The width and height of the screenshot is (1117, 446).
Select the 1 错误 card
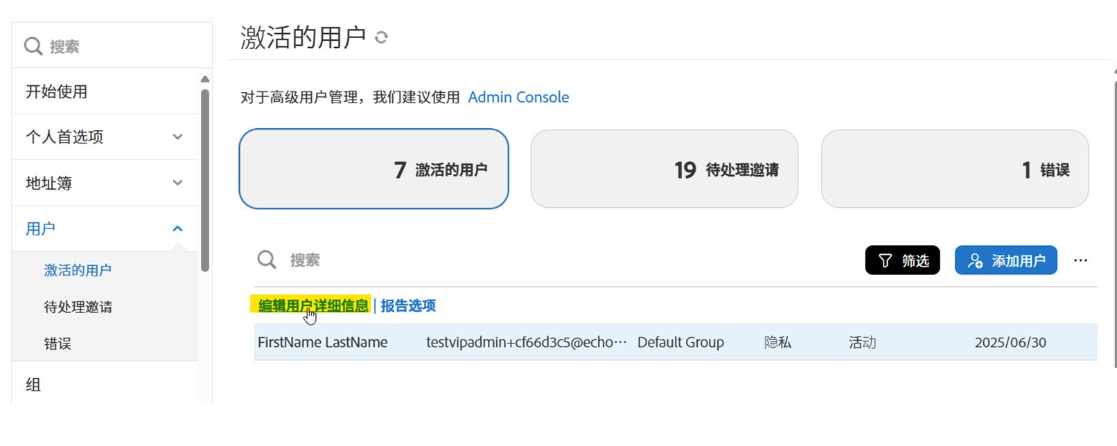tap(955, 169)
